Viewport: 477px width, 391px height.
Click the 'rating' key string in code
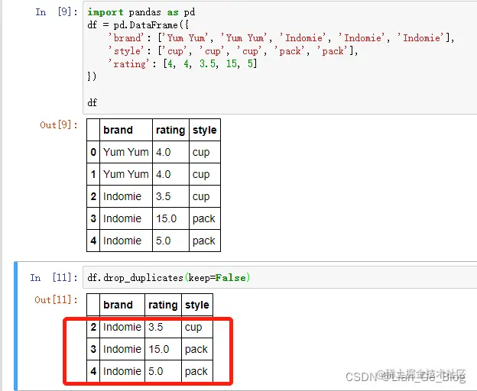129,63
